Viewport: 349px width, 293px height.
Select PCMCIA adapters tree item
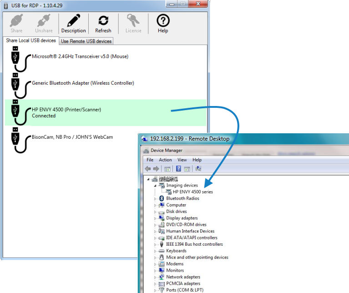coord(183,283)
